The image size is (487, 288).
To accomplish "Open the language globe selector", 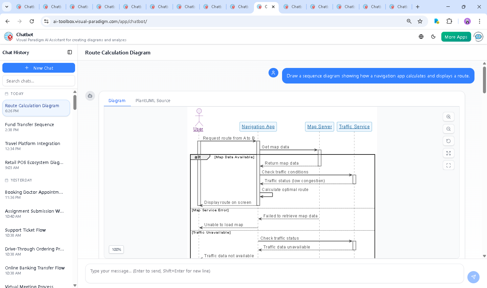I will click(421, 37).
